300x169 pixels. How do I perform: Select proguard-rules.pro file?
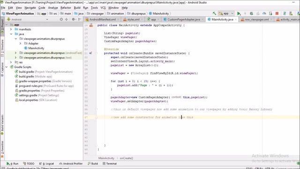click(x=46, y=86)
